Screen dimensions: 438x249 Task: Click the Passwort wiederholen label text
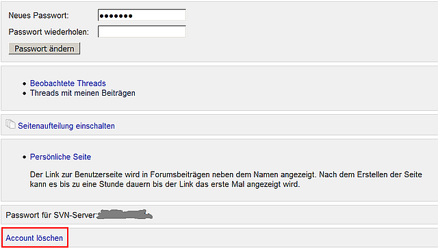49,32
